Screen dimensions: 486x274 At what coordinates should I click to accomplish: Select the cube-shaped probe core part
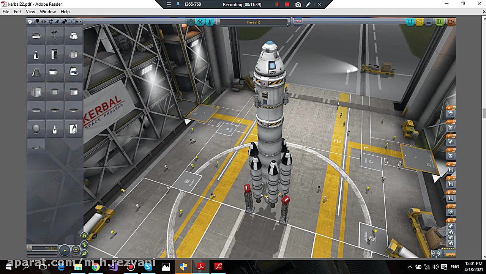point(36,92)
